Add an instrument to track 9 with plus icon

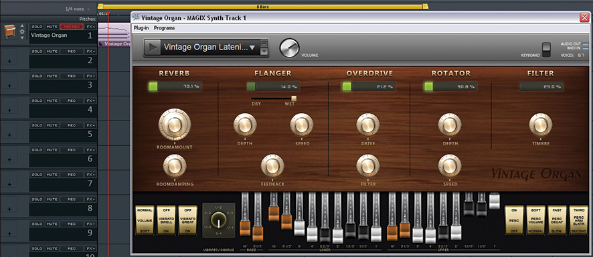pos(9,233)
